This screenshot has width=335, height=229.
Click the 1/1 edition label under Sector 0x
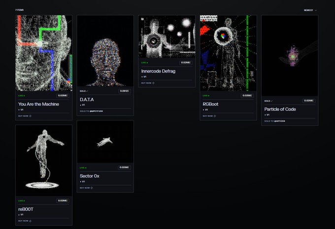click(82, 182)
